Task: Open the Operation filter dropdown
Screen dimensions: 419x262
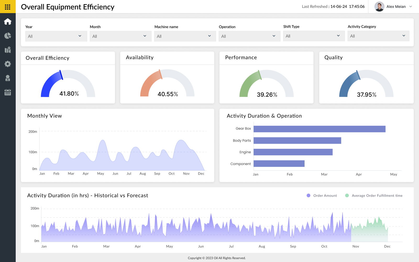Action: pyautogui.click(x=249, y=36)
